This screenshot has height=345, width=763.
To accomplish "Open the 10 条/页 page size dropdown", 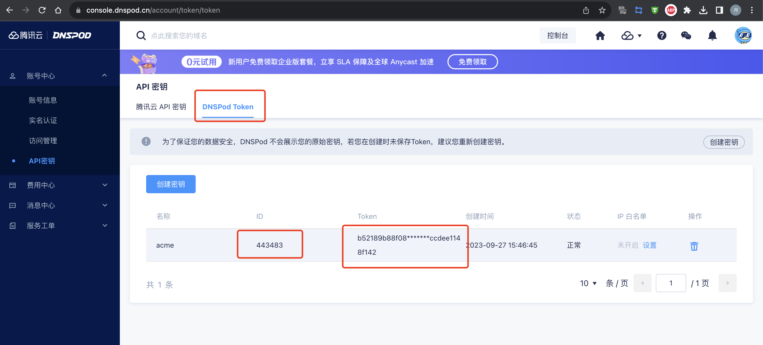I will click(588, 283).
